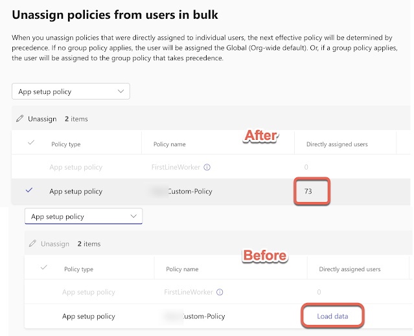Open the App setup policy dropdown in Before panel
The width and height of the screenshot is (414, 336).
(x=83, y=217)
